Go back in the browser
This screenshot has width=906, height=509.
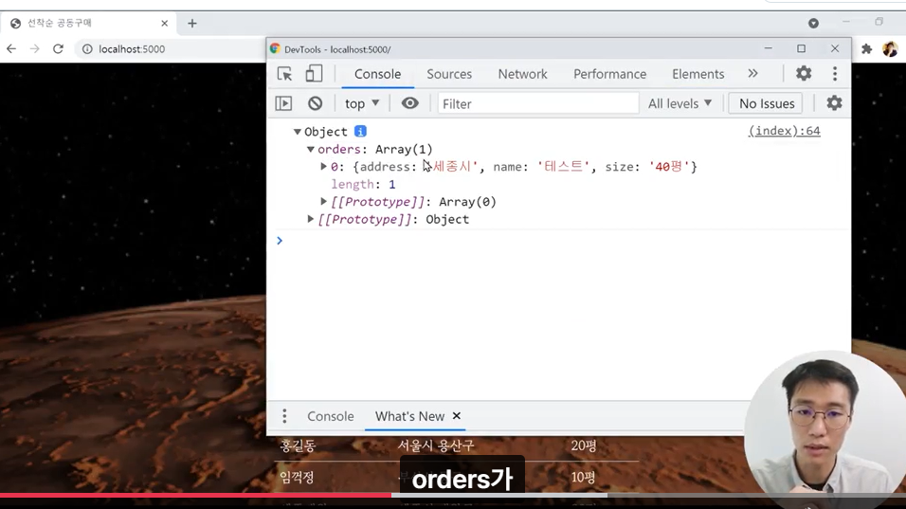[x=11, y=49]
